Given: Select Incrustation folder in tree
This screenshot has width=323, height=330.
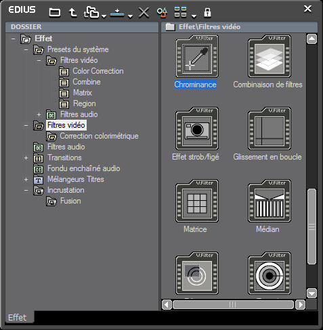Looking at the screenshot, I should 66,190.
